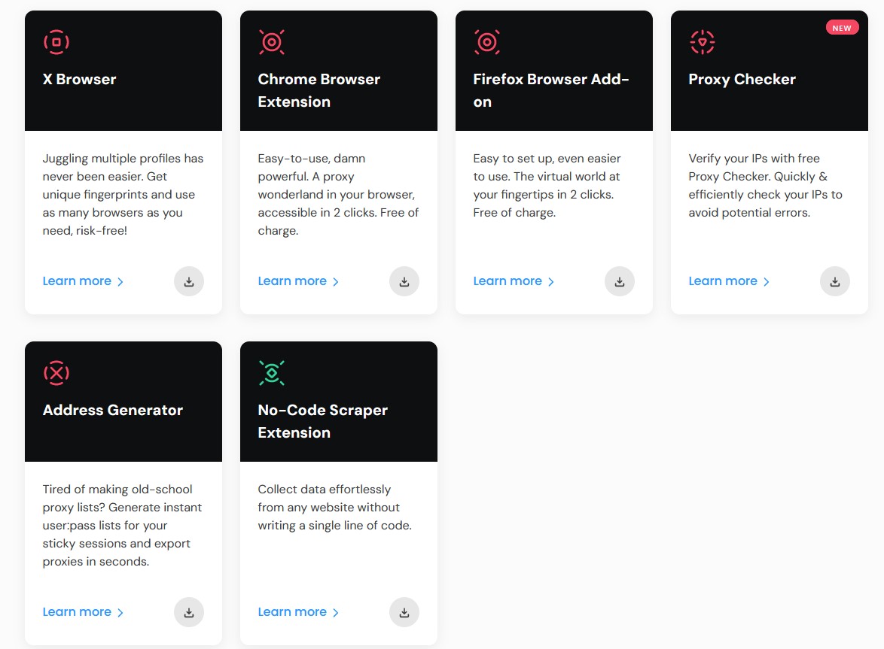Download the X Browser
Image resolution: width=884 pixels, height=649 pixels.
pos(189,281)
